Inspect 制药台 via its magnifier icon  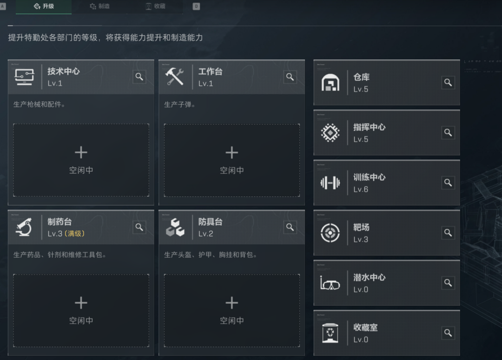pos(139,227)
